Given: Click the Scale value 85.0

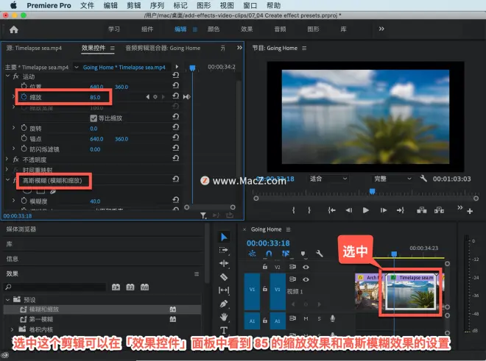Looking at the screenshot, I should point(95,97).
